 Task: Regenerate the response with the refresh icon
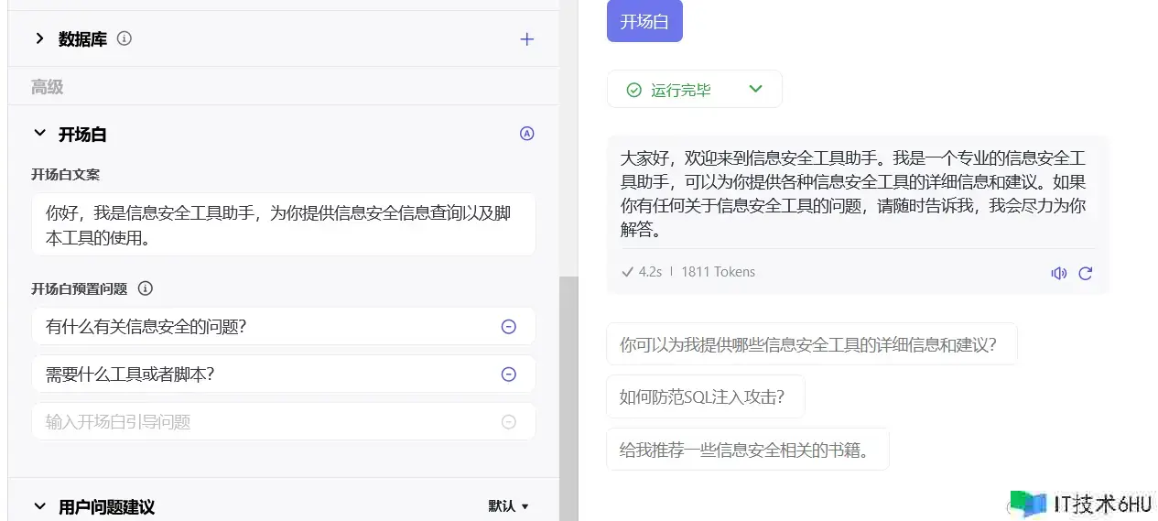click(1086, 273)
